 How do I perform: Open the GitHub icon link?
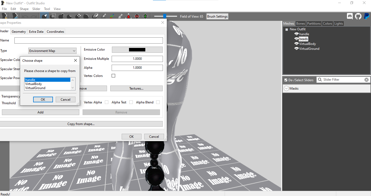click(358, 16)
